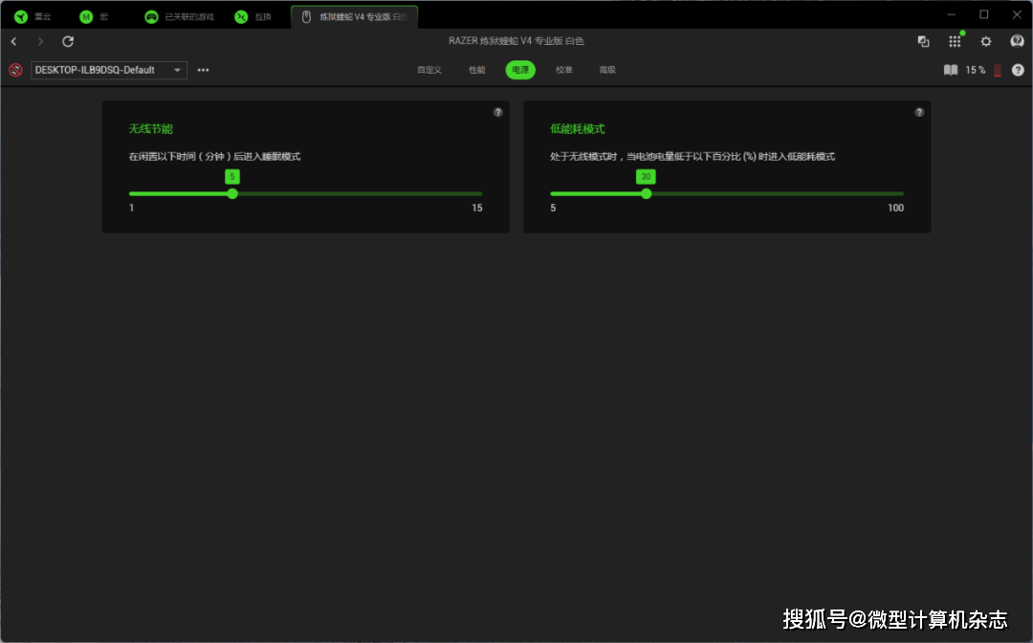The width and height of the screenshot is (1033, 643).
Task: Open the help tooltip on the 低能耗模式 card
Action: (919, 112)
